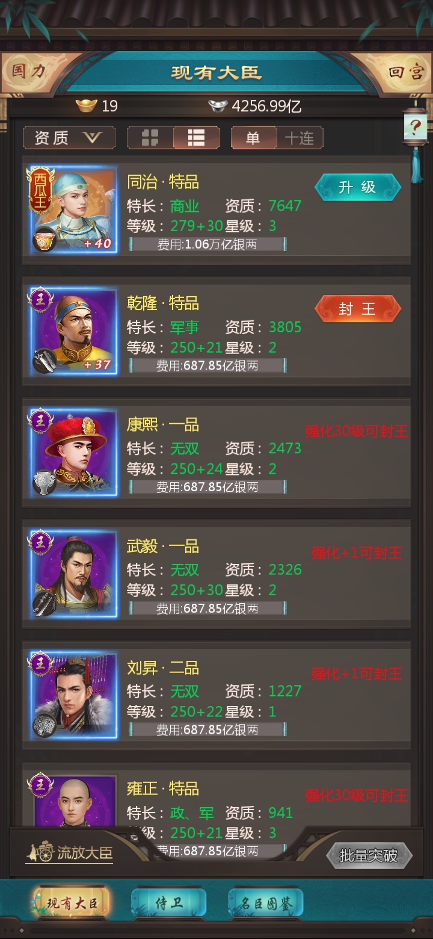Click the 西瓜王 badge on 同治's portrait
This screenshot has height=939, width=433.
pyautogui.click(x=40, y=188)
